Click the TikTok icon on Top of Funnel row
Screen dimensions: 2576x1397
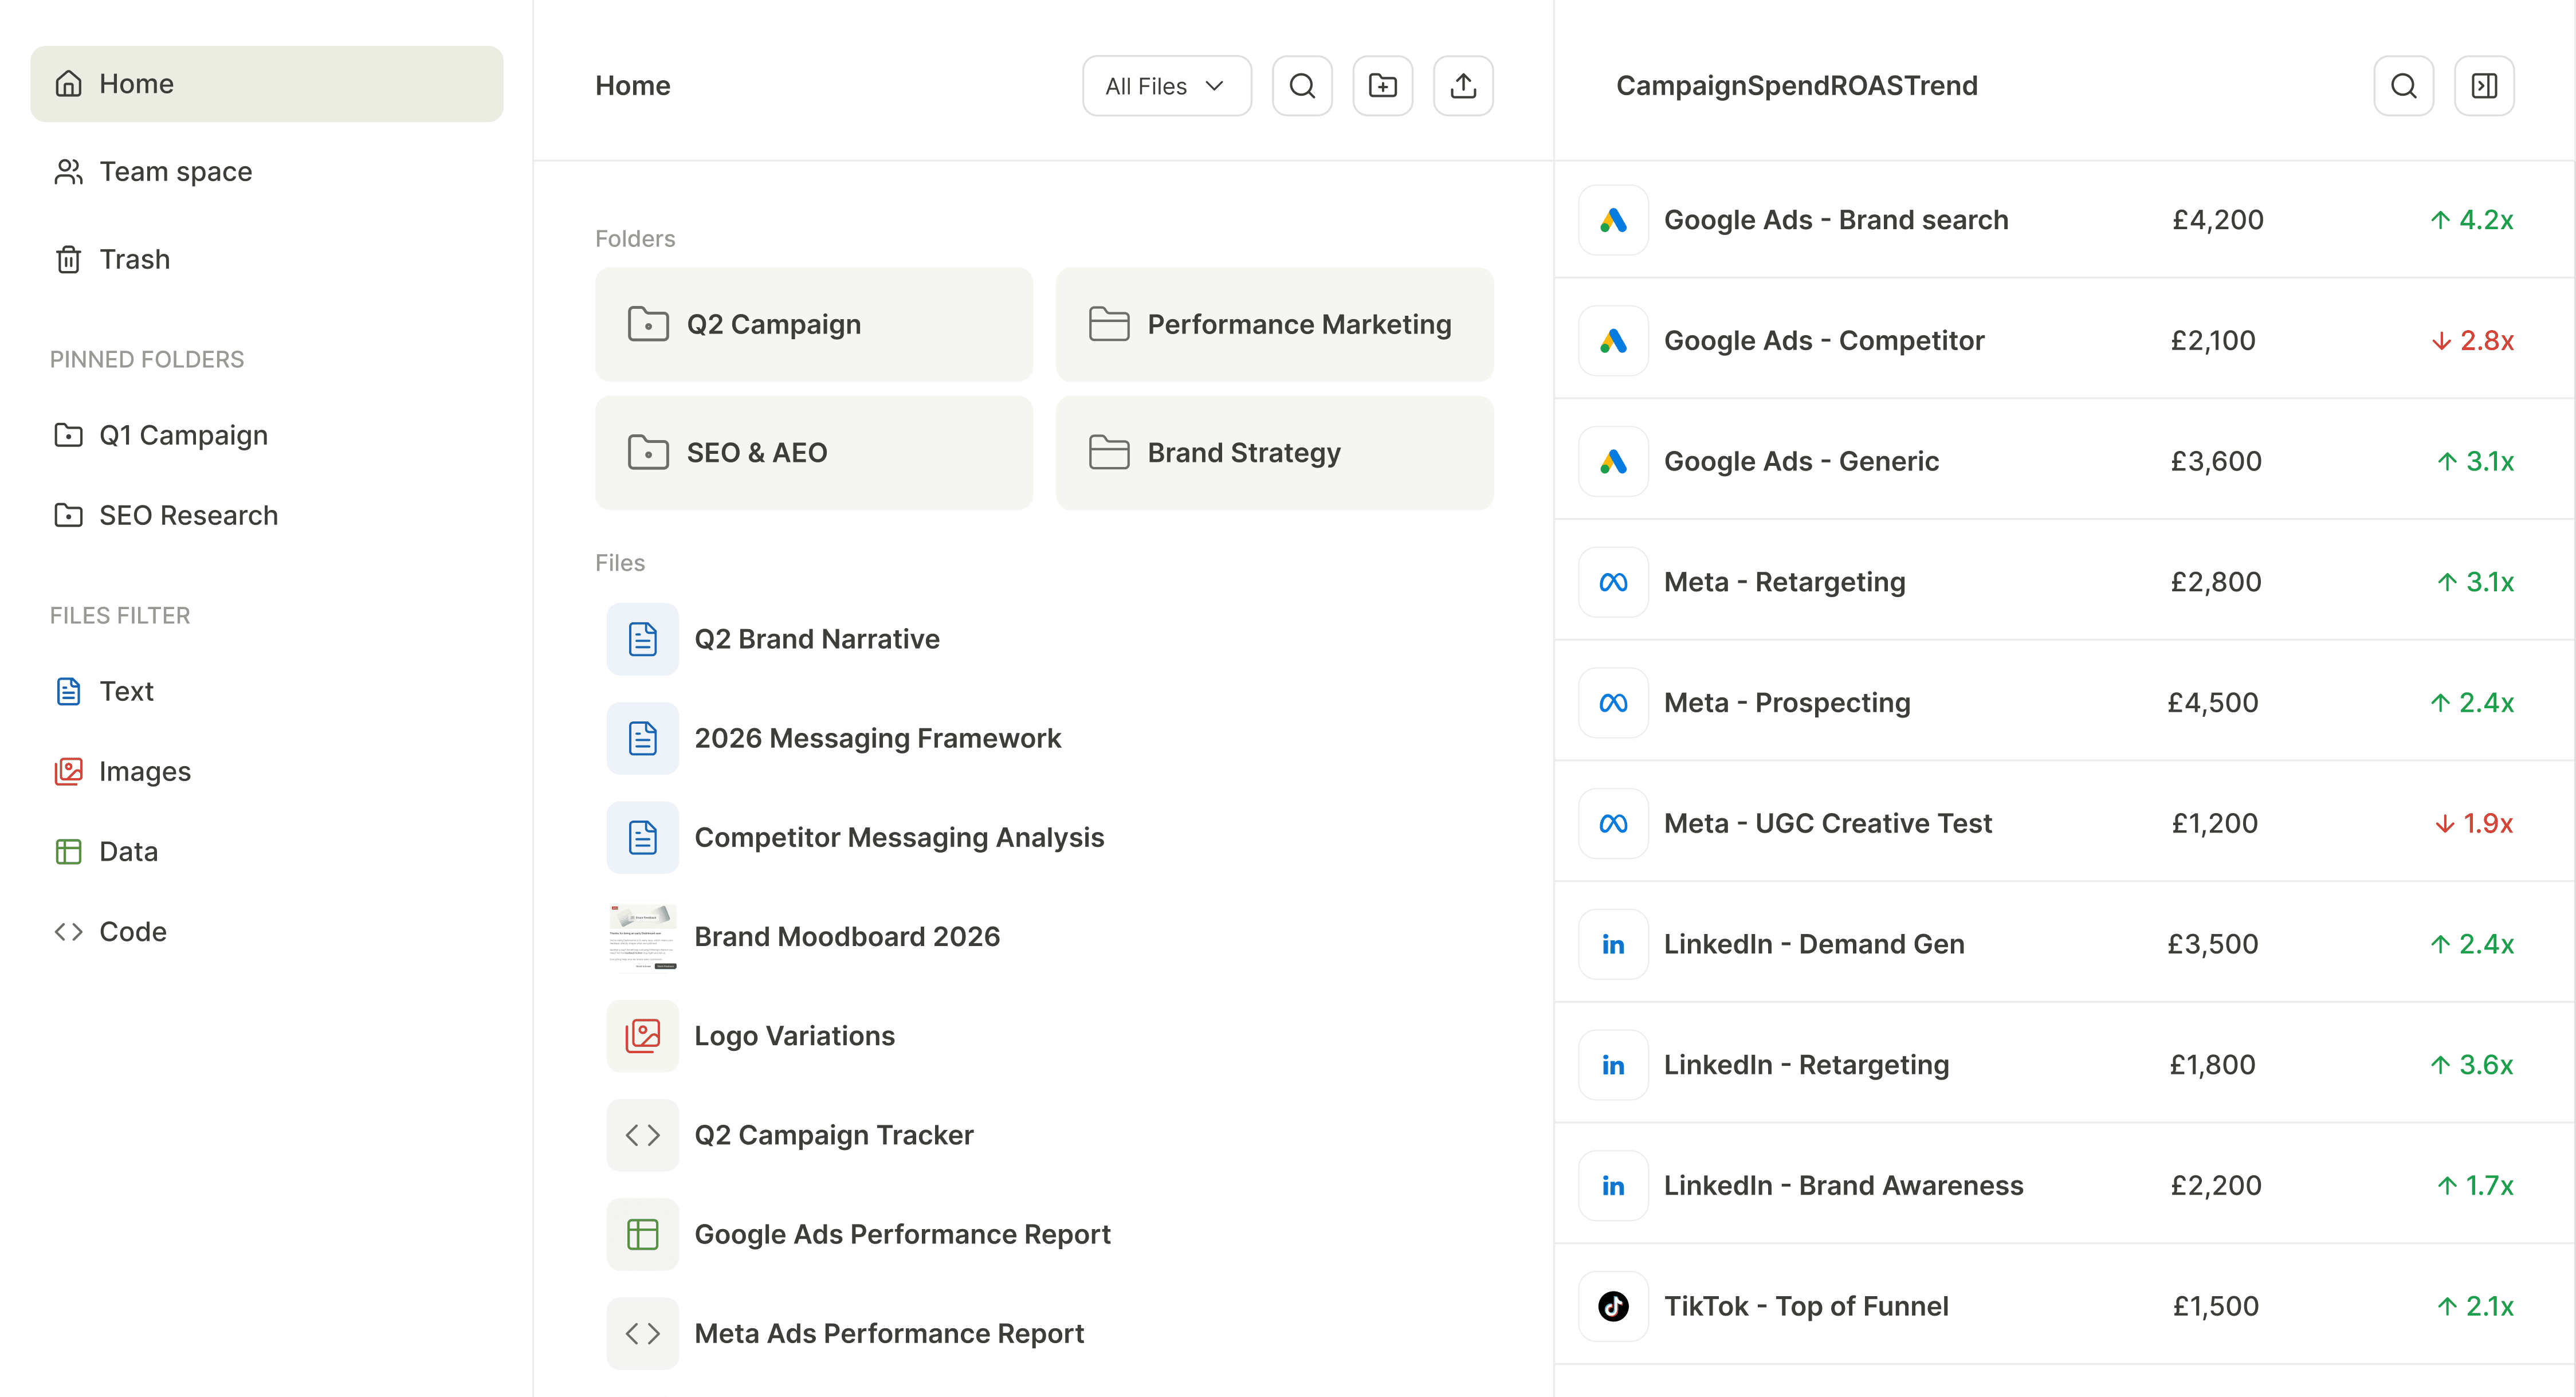tap(1613, 1306)
